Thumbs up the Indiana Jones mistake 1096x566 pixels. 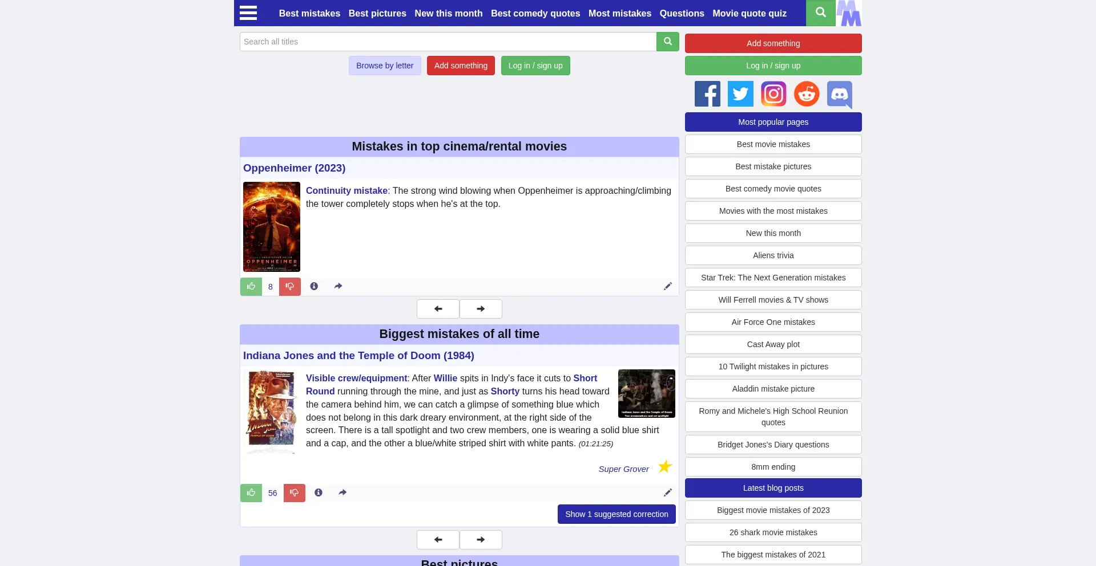click(x=251, y=493)
